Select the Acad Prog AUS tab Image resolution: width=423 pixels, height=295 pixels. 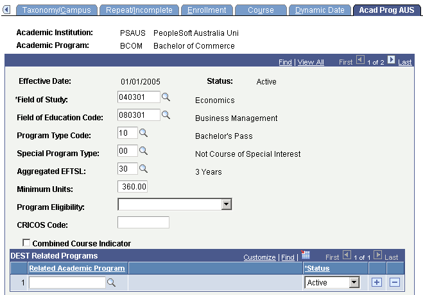tap(386, 10)
